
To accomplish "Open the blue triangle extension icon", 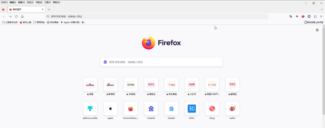I will 309,17.
